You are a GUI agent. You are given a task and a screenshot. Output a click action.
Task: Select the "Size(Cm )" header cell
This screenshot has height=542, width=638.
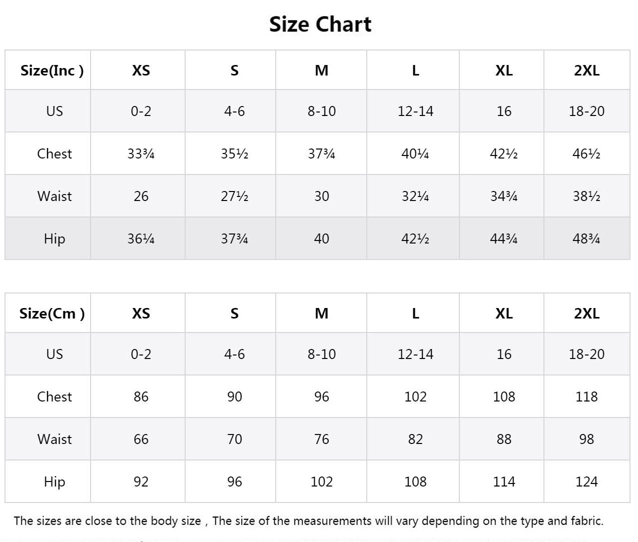(x=52, y=313)
